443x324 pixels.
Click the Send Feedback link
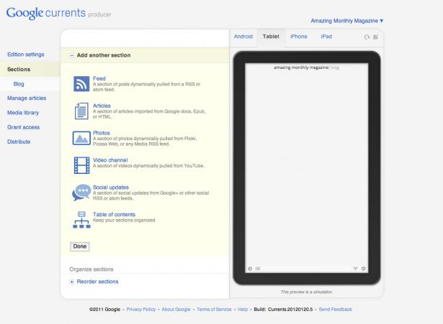(336, 310)
